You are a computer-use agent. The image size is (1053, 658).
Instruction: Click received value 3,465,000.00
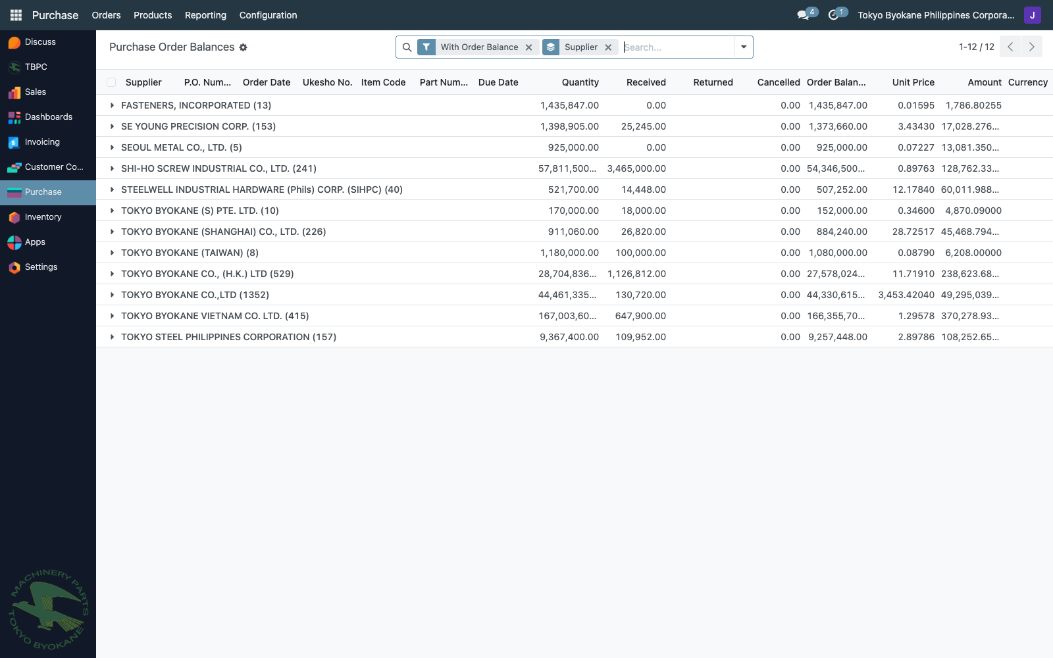click(x=636, y=168)
